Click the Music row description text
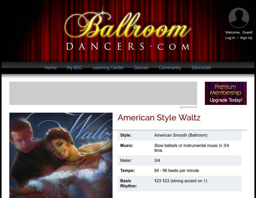This screenshot has height=198, width=256. [x=192, y=148]
